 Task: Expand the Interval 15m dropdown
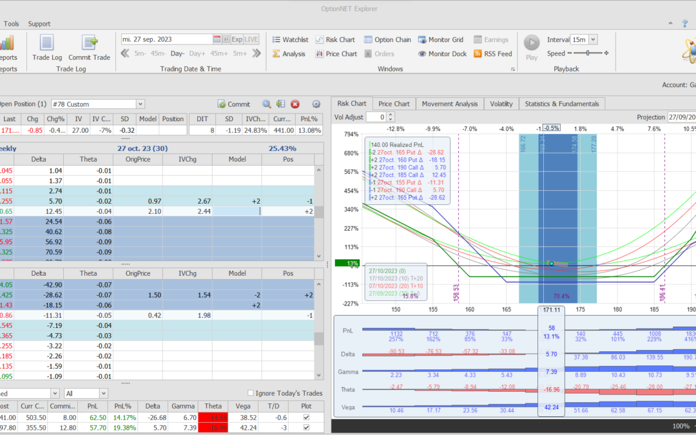[593, 40]
